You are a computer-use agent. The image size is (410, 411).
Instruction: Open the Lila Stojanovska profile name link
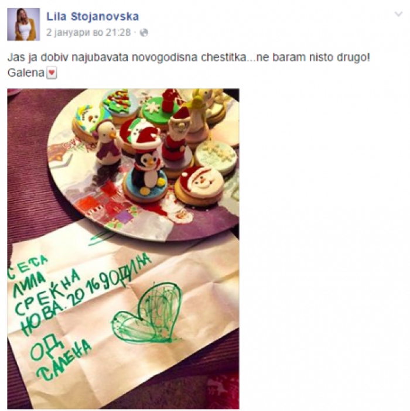point(93,16)
